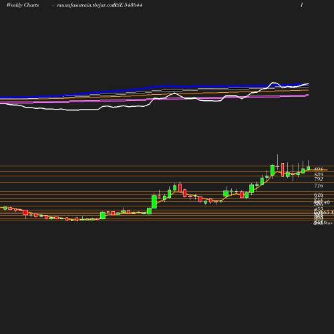Click the 792 price level label
Viewport: 334px width, 334px height.
319,179
